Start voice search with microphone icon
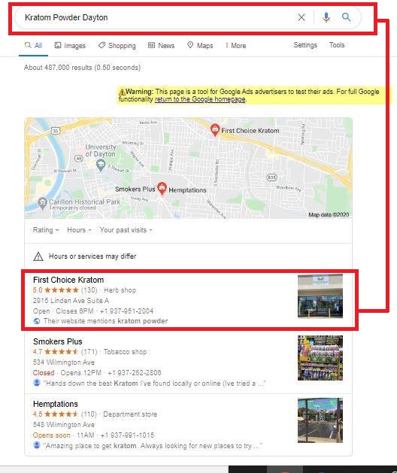The height and width of the screenshot is (473, 397). (326, 17)
